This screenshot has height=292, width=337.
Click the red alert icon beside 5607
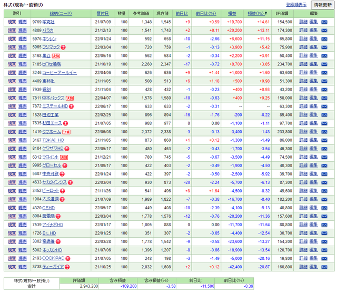click(62, 174)
